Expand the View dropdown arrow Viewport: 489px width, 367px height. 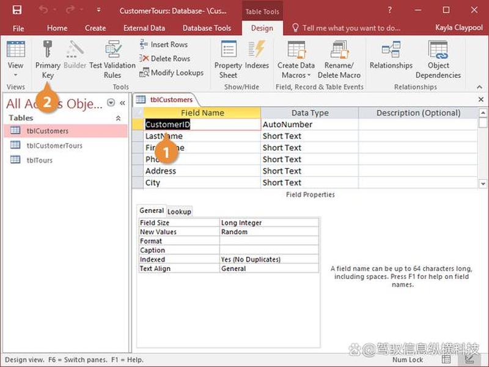(15, 75)
